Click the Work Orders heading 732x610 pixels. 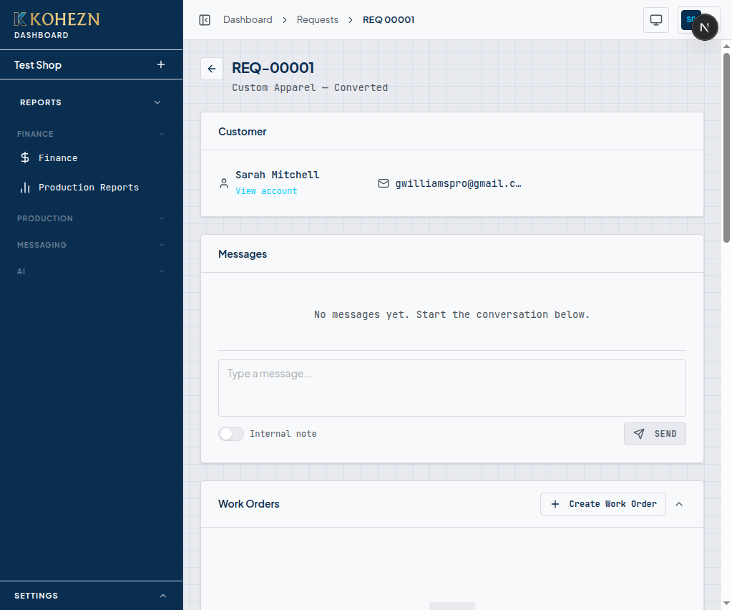pos(249,504)
